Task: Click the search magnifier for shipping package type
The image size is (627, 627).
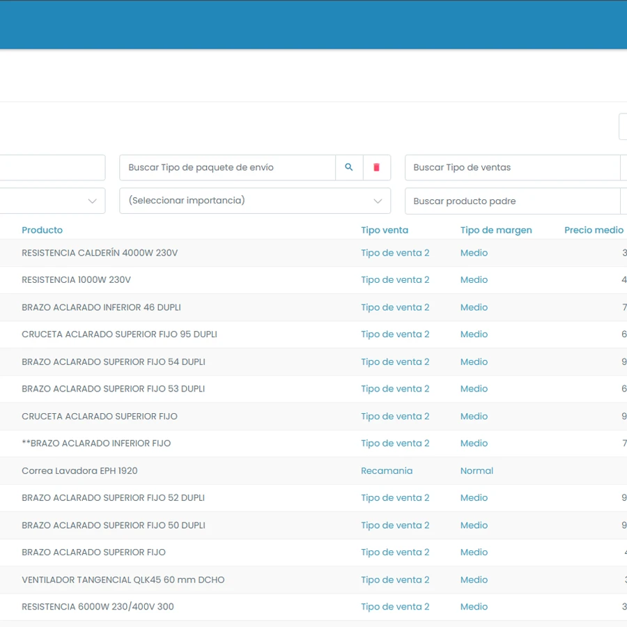Action: click(x=349, y=167)
